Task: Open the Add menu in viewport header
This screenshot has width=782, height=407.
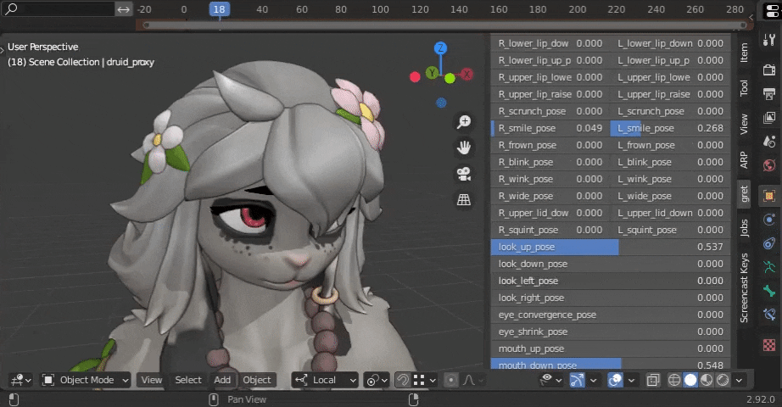Action: tap(222, 380)
